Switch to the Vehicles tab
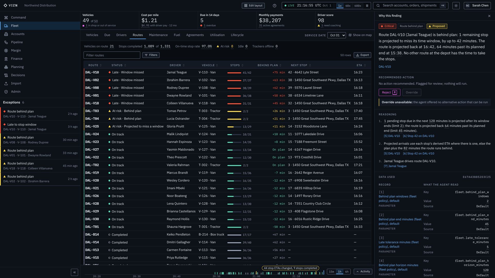Viewport: 495px width, 278px height. point(92,35)
